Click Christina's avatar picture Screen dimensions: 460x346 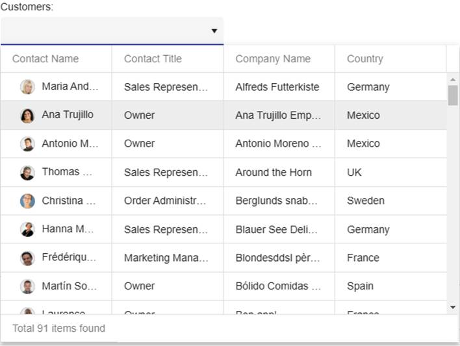point(27,201)
